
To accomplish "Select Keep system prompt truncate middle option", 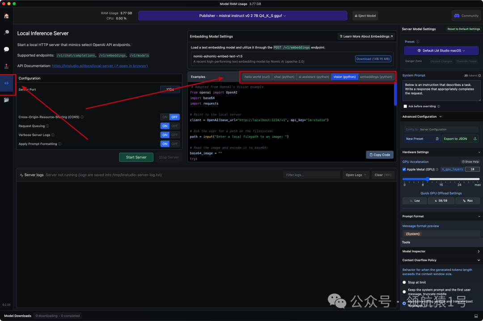I will click(x=404, y=292).
